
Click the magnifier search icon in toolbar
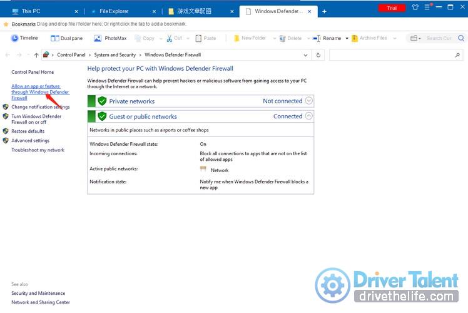point(461,38)
